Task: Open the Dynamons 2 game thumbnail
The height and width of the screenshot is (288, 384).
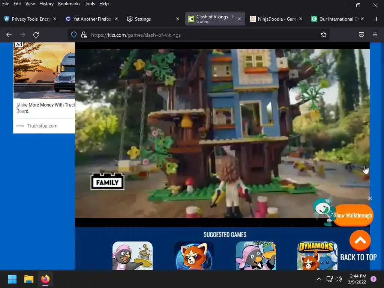Action: tap(317, 256)
